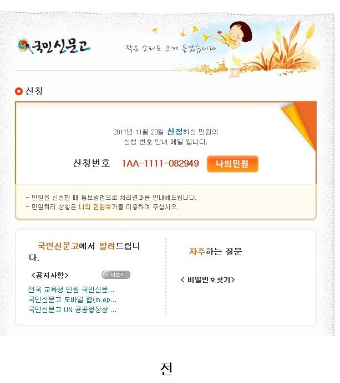Click the 공지사항 heading
Screen dimensions: 340x383
50,275
